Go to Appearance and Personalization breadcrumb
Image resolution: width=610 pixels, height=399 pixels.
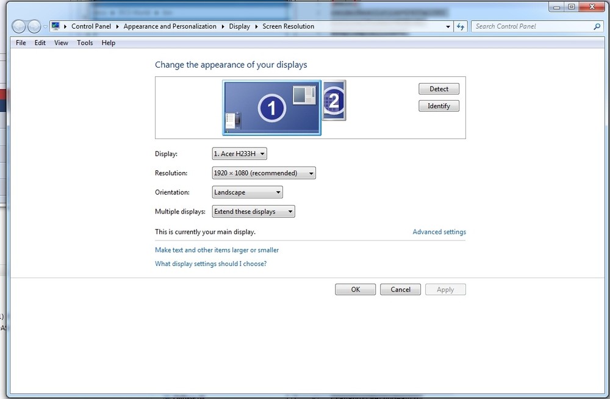(x=170, y=26)
